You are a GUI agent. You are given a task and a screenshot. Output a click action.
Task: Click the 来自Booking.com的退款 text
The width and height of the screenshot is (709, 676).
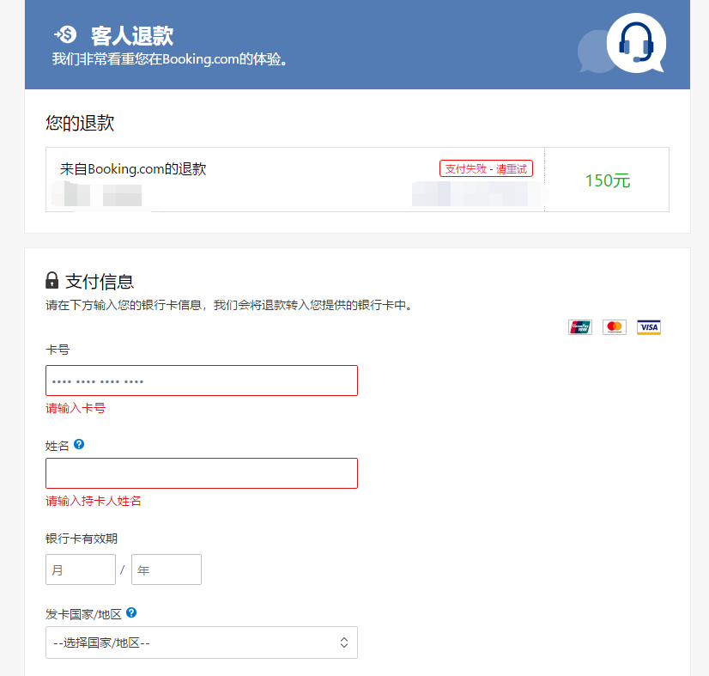133,169
